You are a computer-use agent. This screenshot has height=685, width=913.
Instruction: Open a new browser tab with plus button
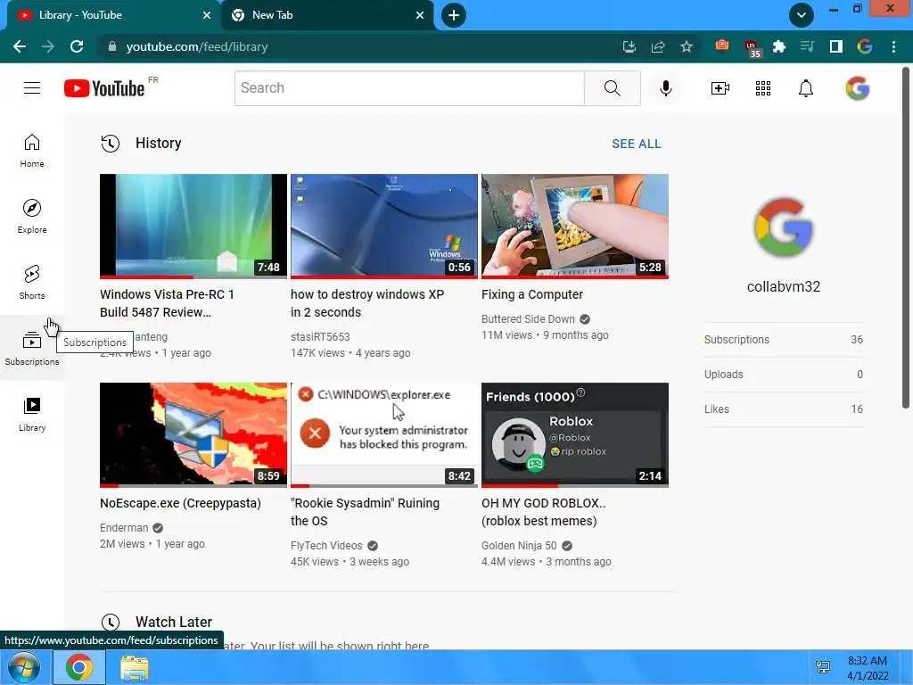point(454,15)
